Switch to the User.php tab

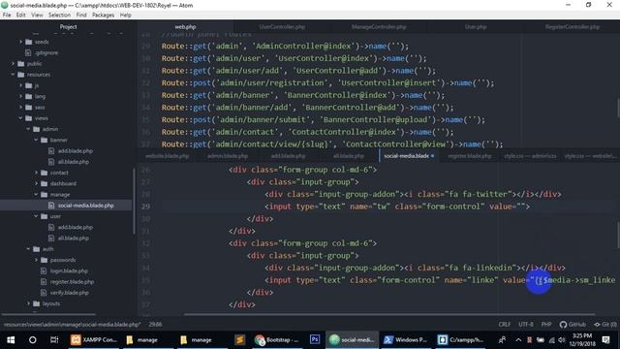(x=476, y=27)
